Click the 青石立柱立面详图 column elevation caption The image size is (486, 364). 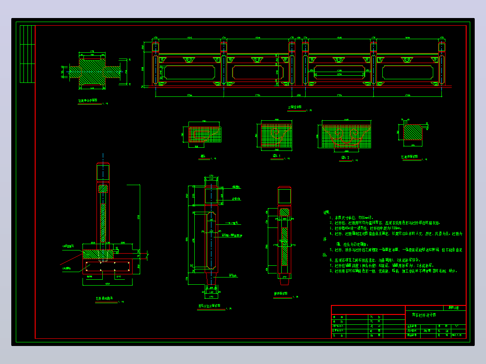pos(209,306)
